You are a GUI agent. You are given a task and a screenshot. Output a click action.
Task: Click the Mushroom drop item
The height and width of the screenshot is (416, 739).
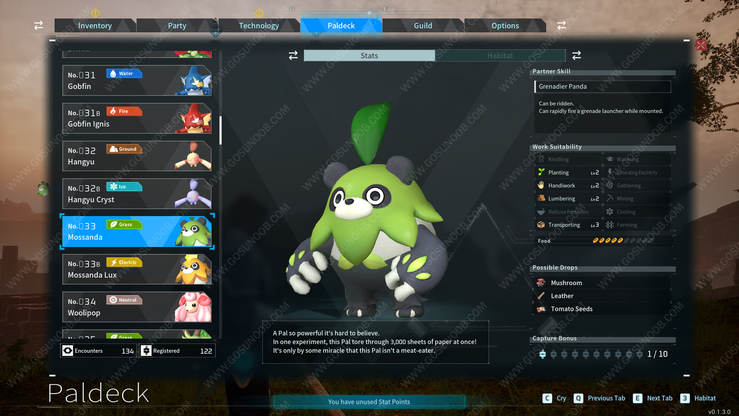(603, 283)
